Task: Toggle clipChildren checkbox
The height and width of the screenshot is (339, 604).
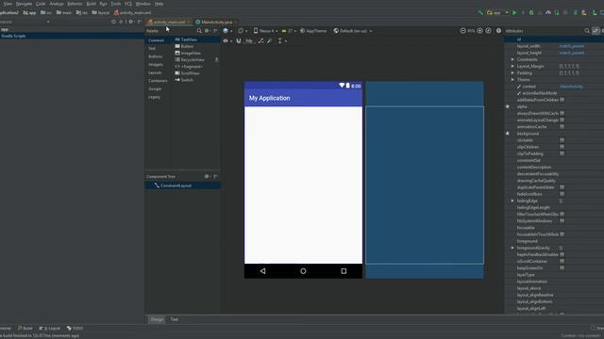Action: tap(562, 147)
